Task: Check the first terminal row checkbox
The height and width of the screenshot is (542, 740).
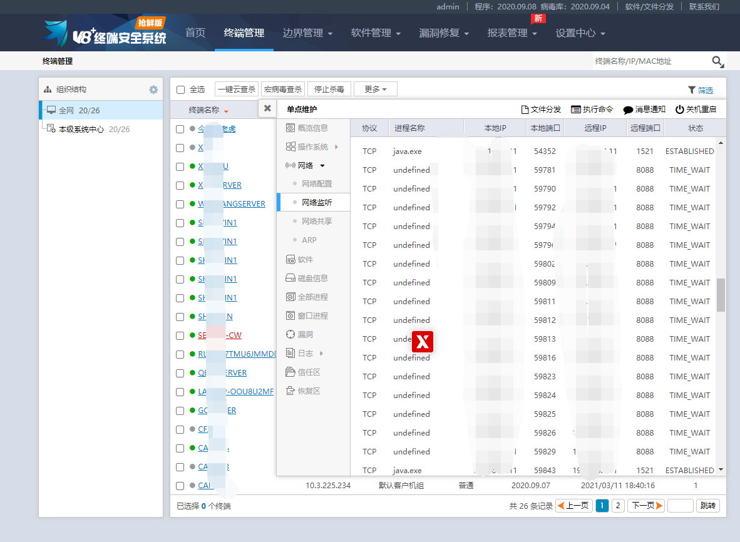Action: (x=180, y=129)
